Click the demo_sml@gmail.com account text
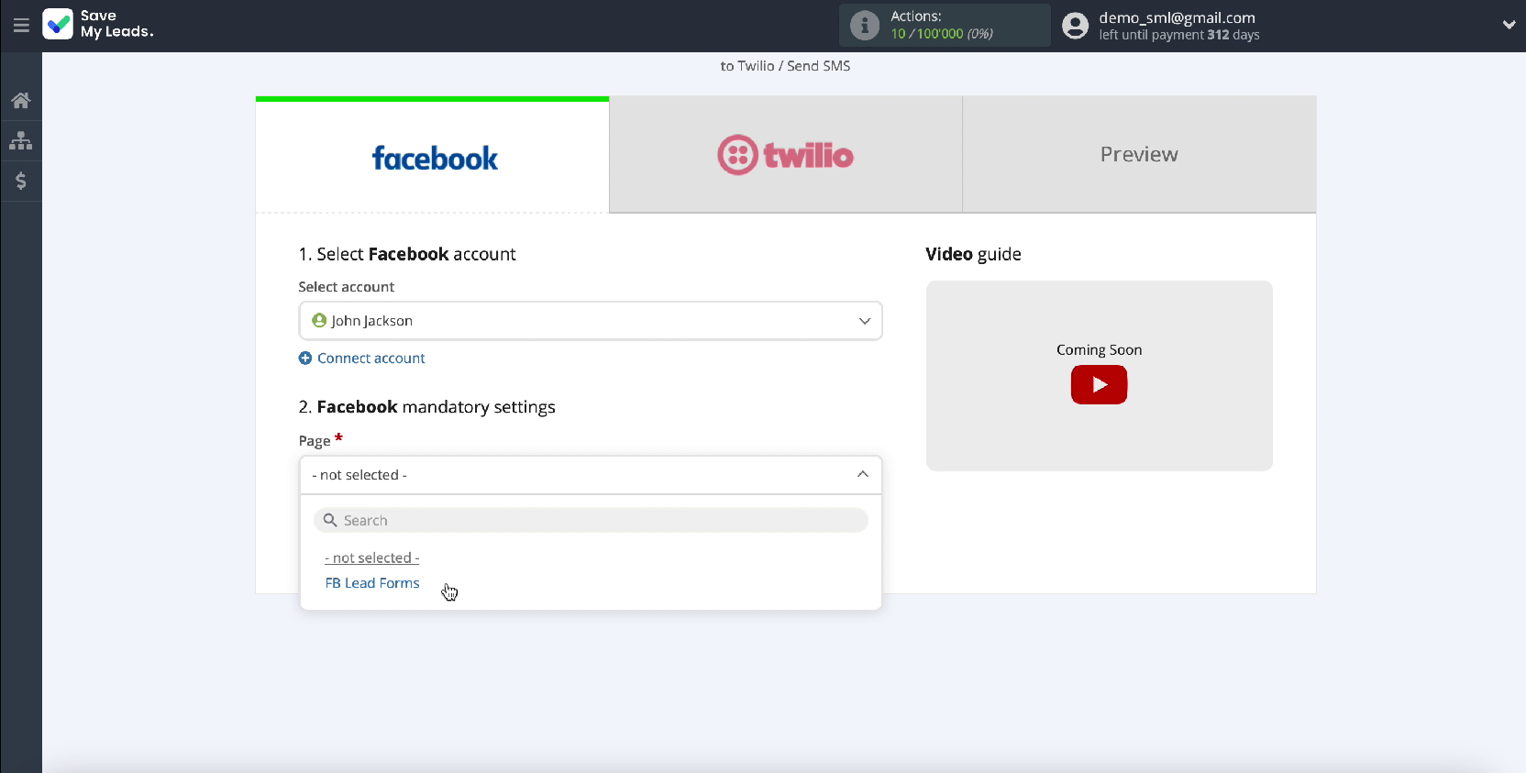Image resolution: width=1526 pixels, height=773 pixels. click(x=1177, y=17)
